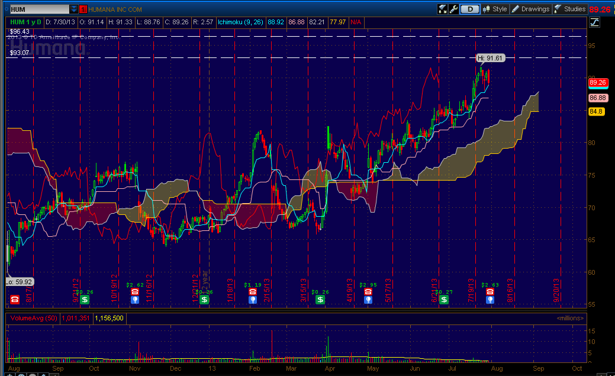Click the large red 89.26 last price
The height and width of the screenshot is (376, 615).
(x=600, y=9)
